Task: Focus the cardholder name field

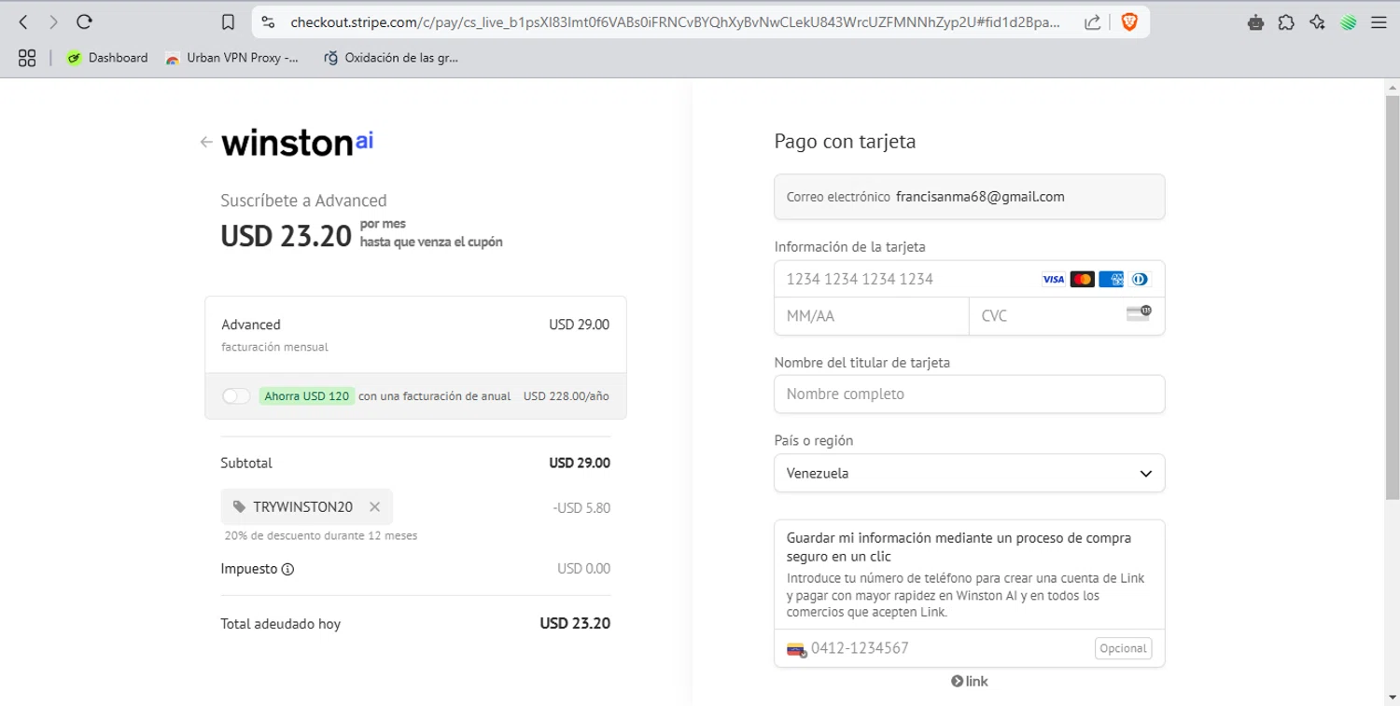Action: click(x=969, y=394)
